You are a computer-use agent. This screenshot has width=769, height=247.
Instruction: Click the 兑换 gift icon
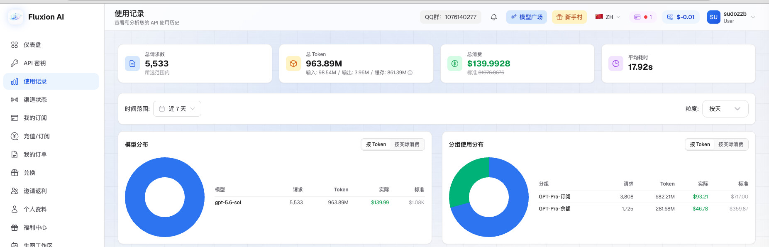tap(15, 173)
